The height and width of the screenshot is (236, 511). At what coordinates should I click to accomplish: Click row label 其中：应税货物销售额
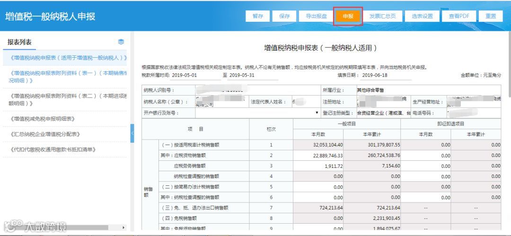pos(183,156)
